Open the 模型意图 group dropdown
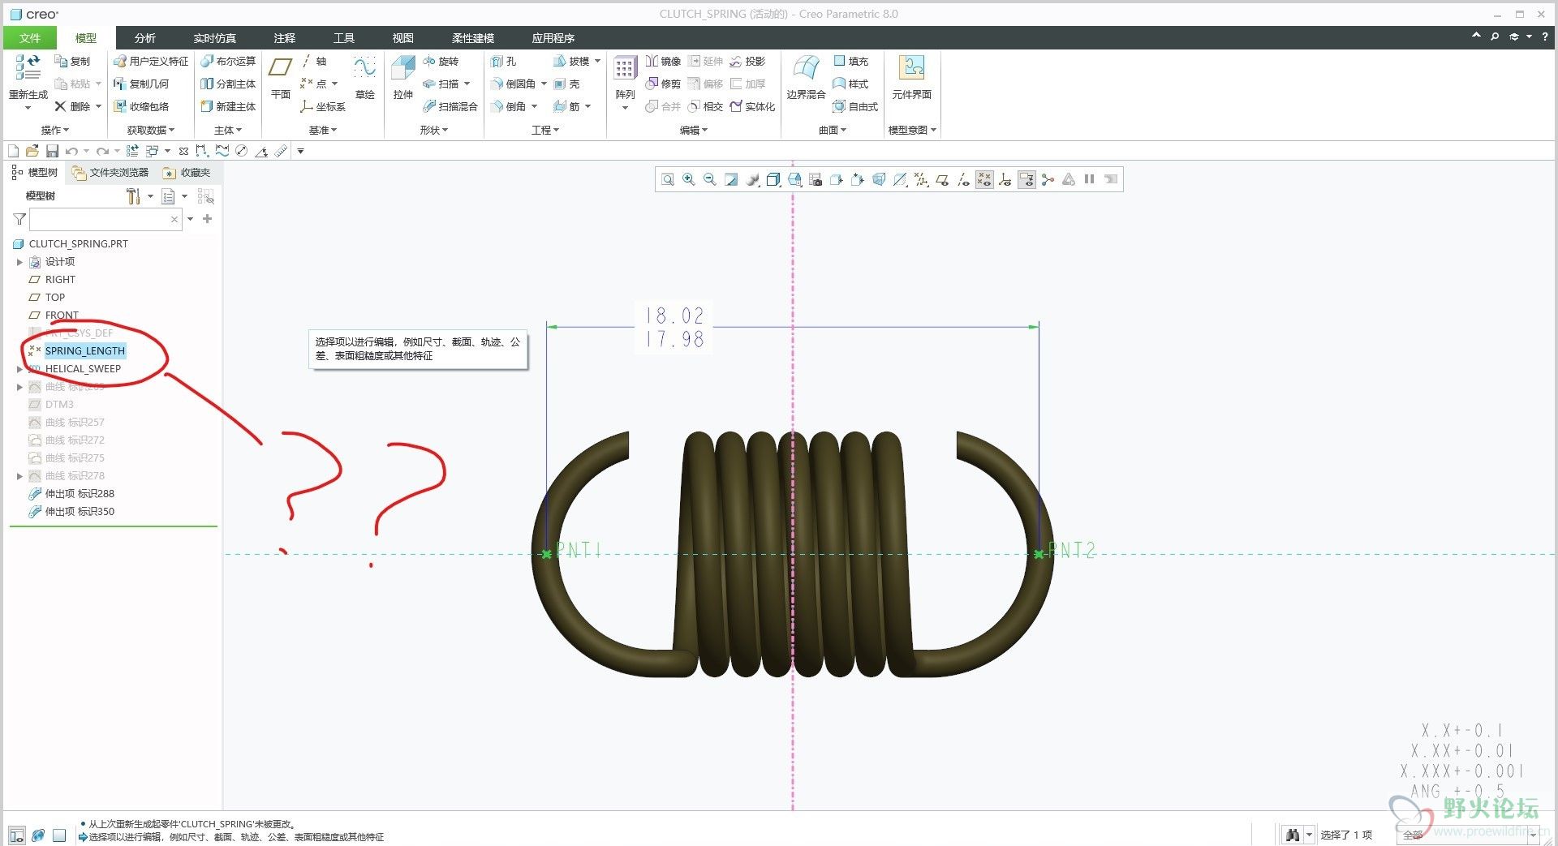1558x846 pixels. [913, 130]
